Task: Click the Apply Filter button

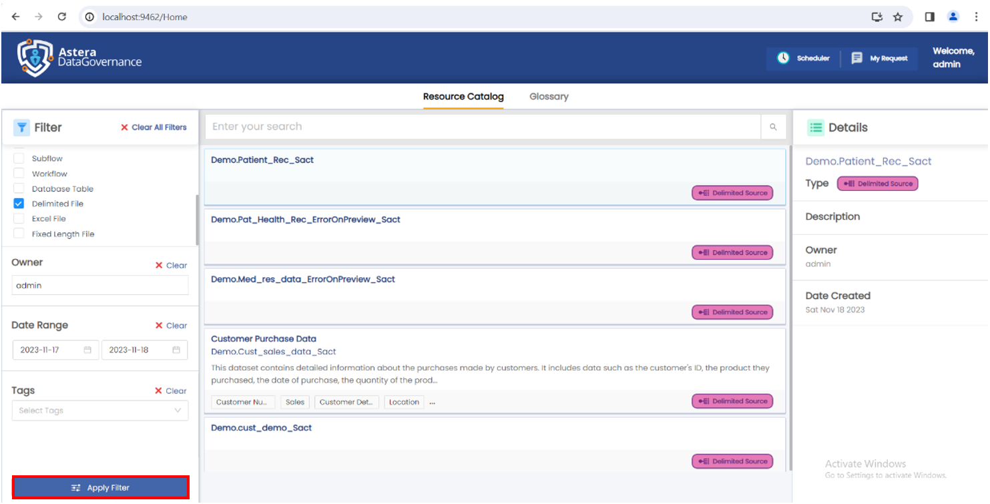Action: tap(101, 488)
